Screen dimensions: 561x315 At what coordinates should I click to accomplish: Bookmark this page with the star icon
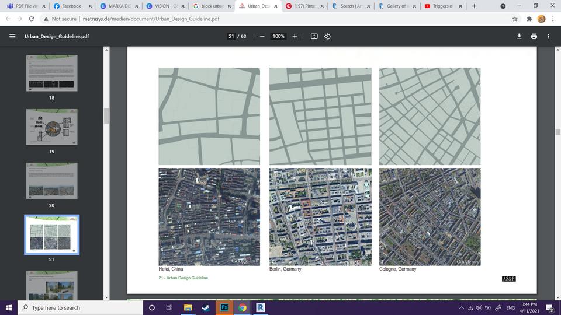pyautogui.click(x=515, y=19)
